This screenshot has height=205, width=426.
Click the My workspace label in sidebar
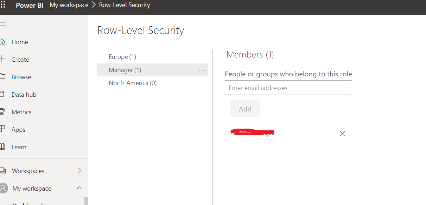[32, 189]
